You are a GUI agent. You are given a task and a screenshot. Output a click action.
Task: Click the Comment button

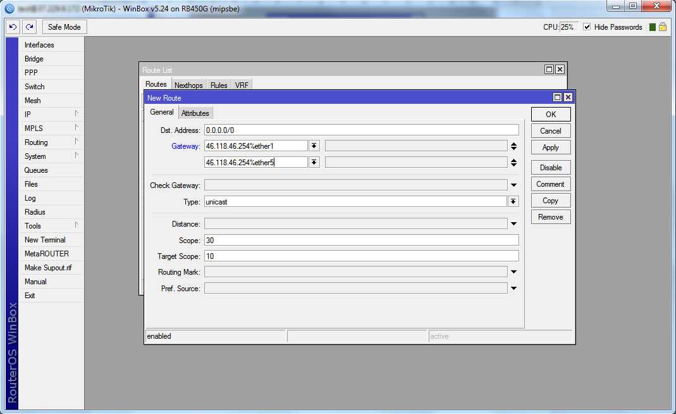click(x=550, y=184)
